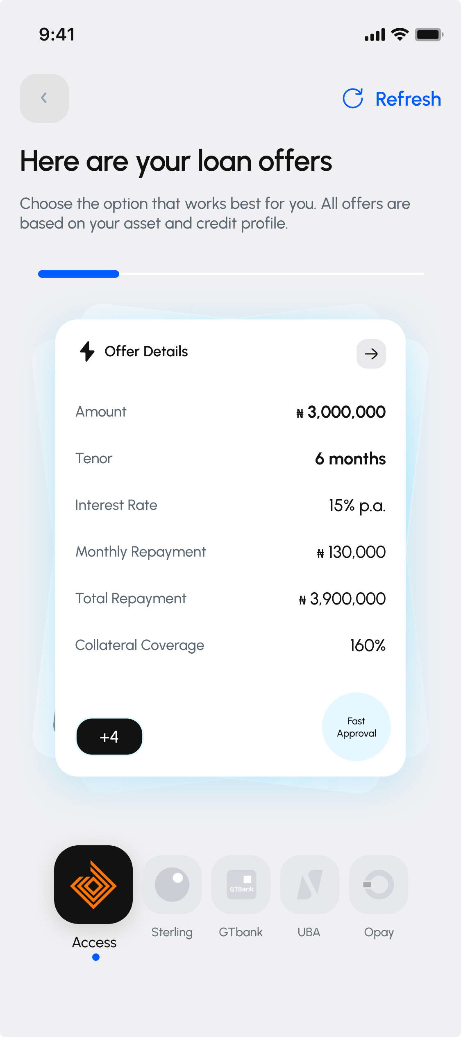
Task: Expand the +4 more offers pill
Action: (109, 736)
